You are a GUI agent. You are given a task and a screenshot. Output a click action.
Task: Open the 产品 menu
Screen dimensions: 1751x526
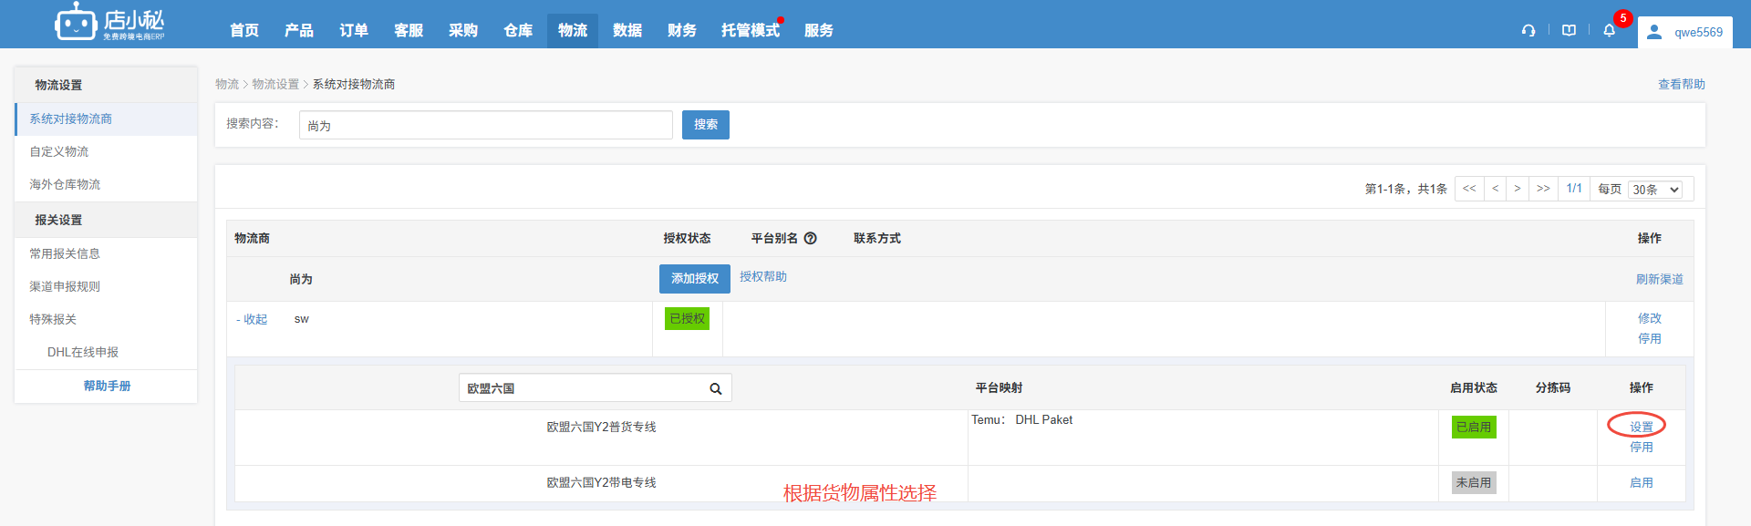click(299, 30)
